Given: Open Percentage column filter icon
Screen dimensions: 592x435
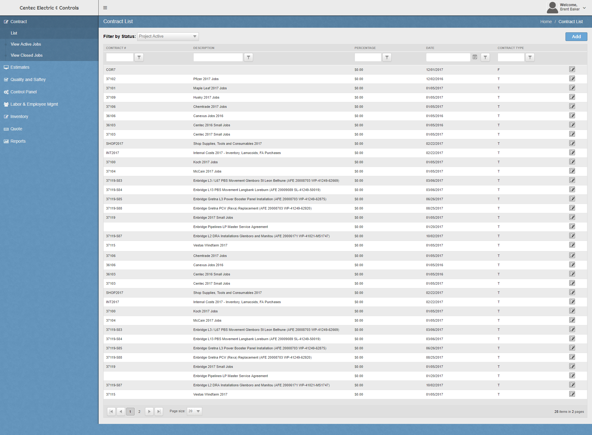Looking at the screenshot, I should coord(387,57).
